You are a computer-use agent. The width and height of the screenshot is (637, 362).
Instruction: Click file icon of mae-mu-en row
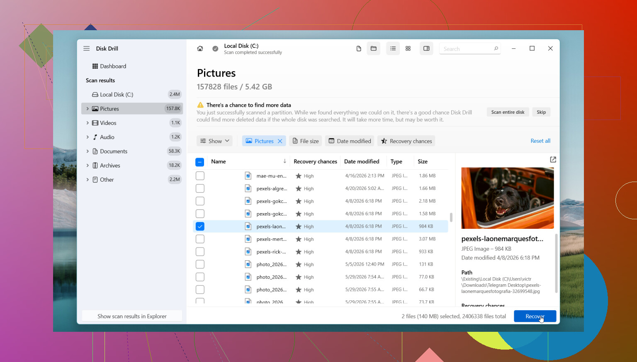pos(248,176)
